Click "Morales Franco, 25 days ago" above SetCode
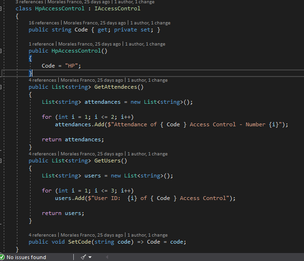The width and height of the screenshot is (304, 261). click(92, 235)
